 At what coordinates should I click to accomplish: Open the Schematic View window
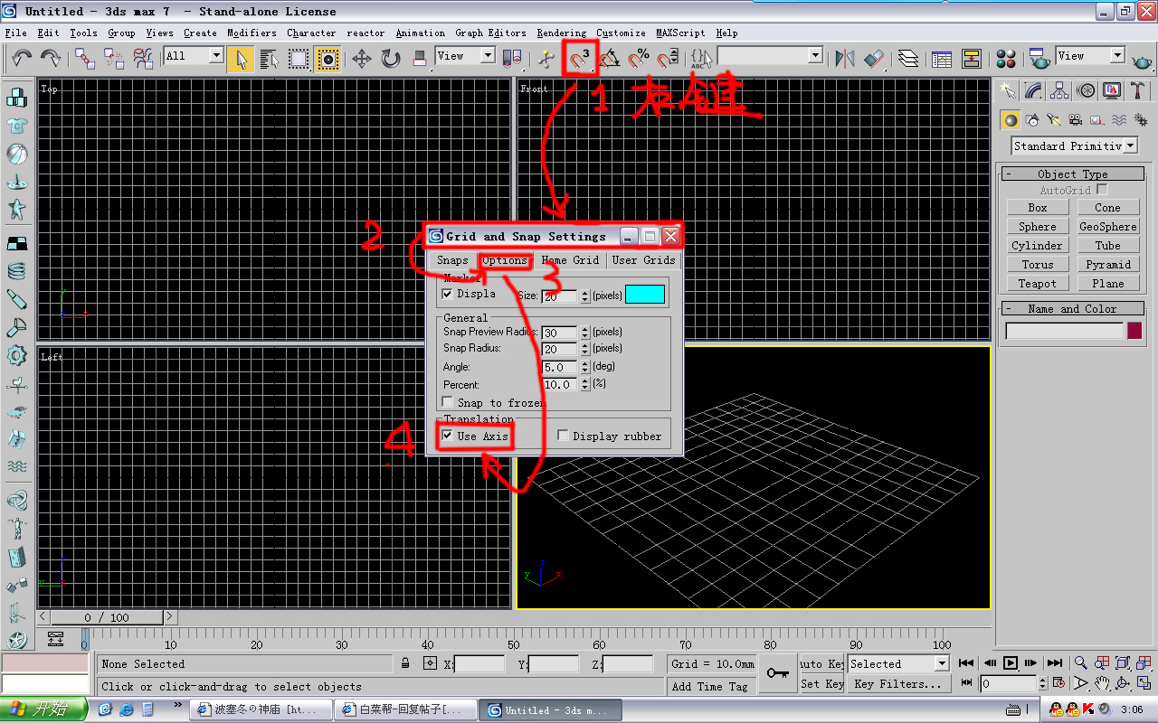(972, 59)
